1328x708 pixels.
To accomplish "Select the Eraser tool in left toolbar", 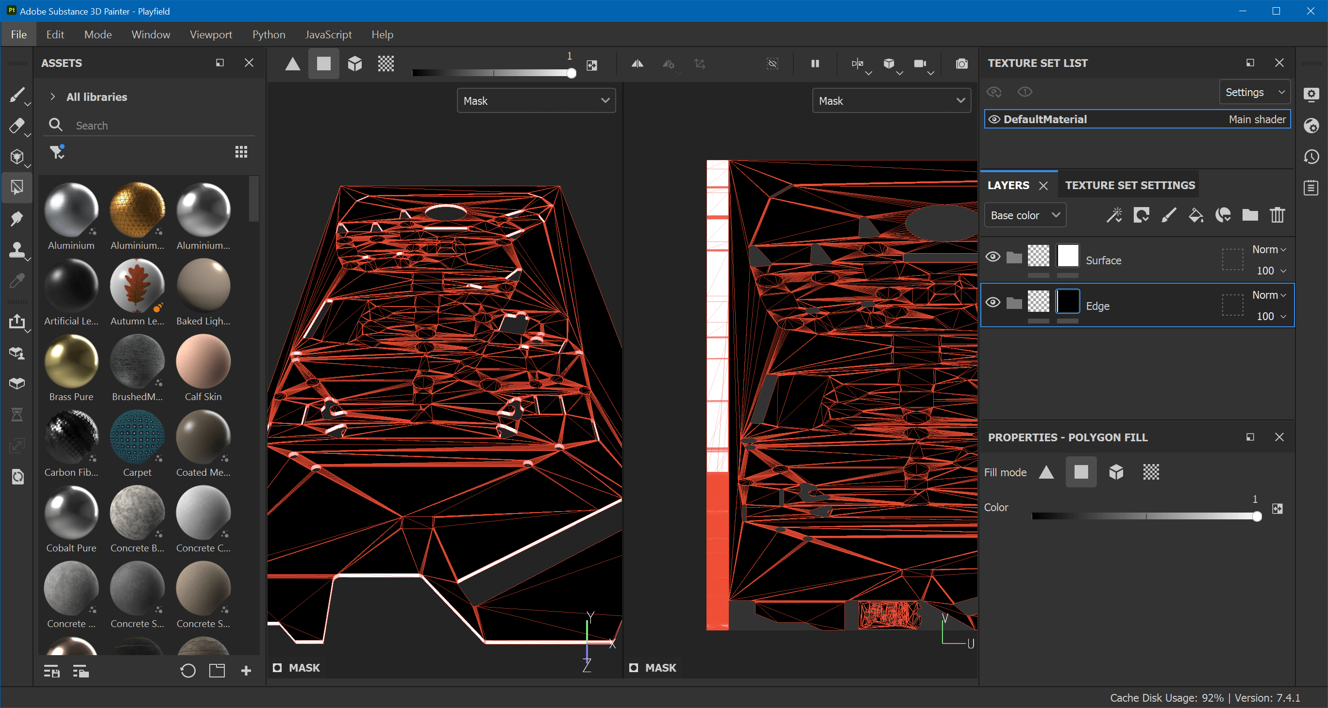I will (x=17, y=126).
